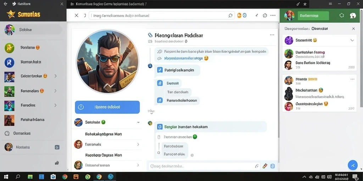Image resolution: width=363 pixels, height=181 pixels.
Task: Expand the Fananelars sidebar chevron
Action: 56,91
